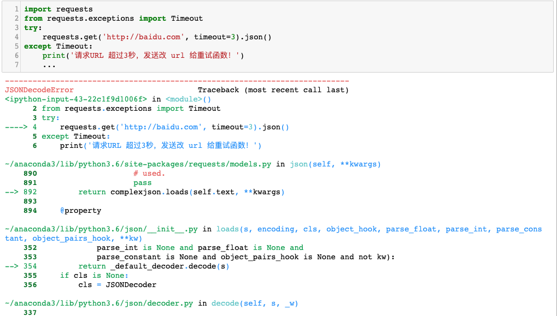Click the print statement in code cell
557x316 pixels.
[x=143, y=55]
